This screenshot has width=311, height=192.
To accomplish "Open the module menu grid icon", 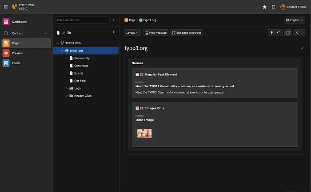I will [6, 7].
